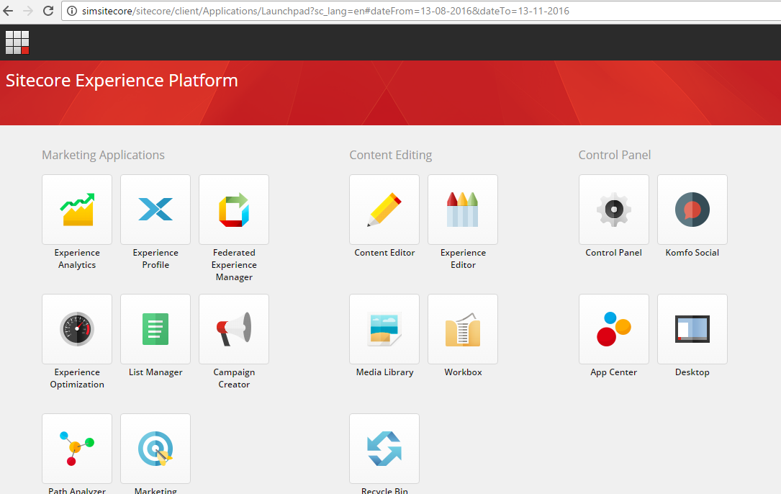Viewport: 781px width, 494px height.
Task: Launch Sitecore Desktop icon
Action: point(692,329)
